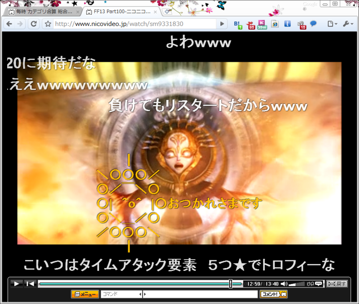
Task: Open the red bird extension showing 85
Action: tap(251, 25)
